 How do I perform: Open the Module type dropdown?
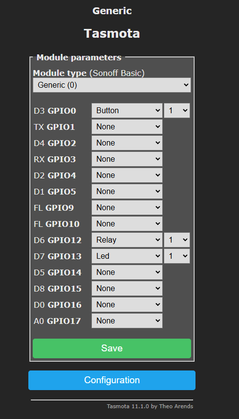[x=112, y=85]
